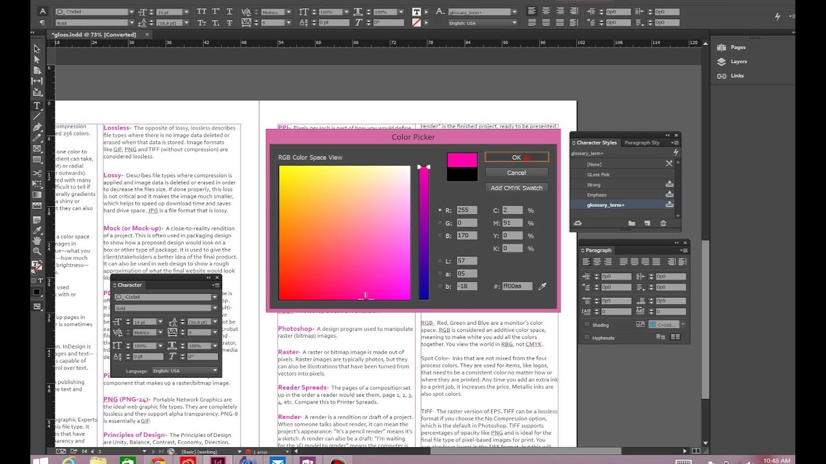Select the Paragraph panel tab
Image resolution: width=826 pixels, height=464 pixels.
[x=598, y=250]
